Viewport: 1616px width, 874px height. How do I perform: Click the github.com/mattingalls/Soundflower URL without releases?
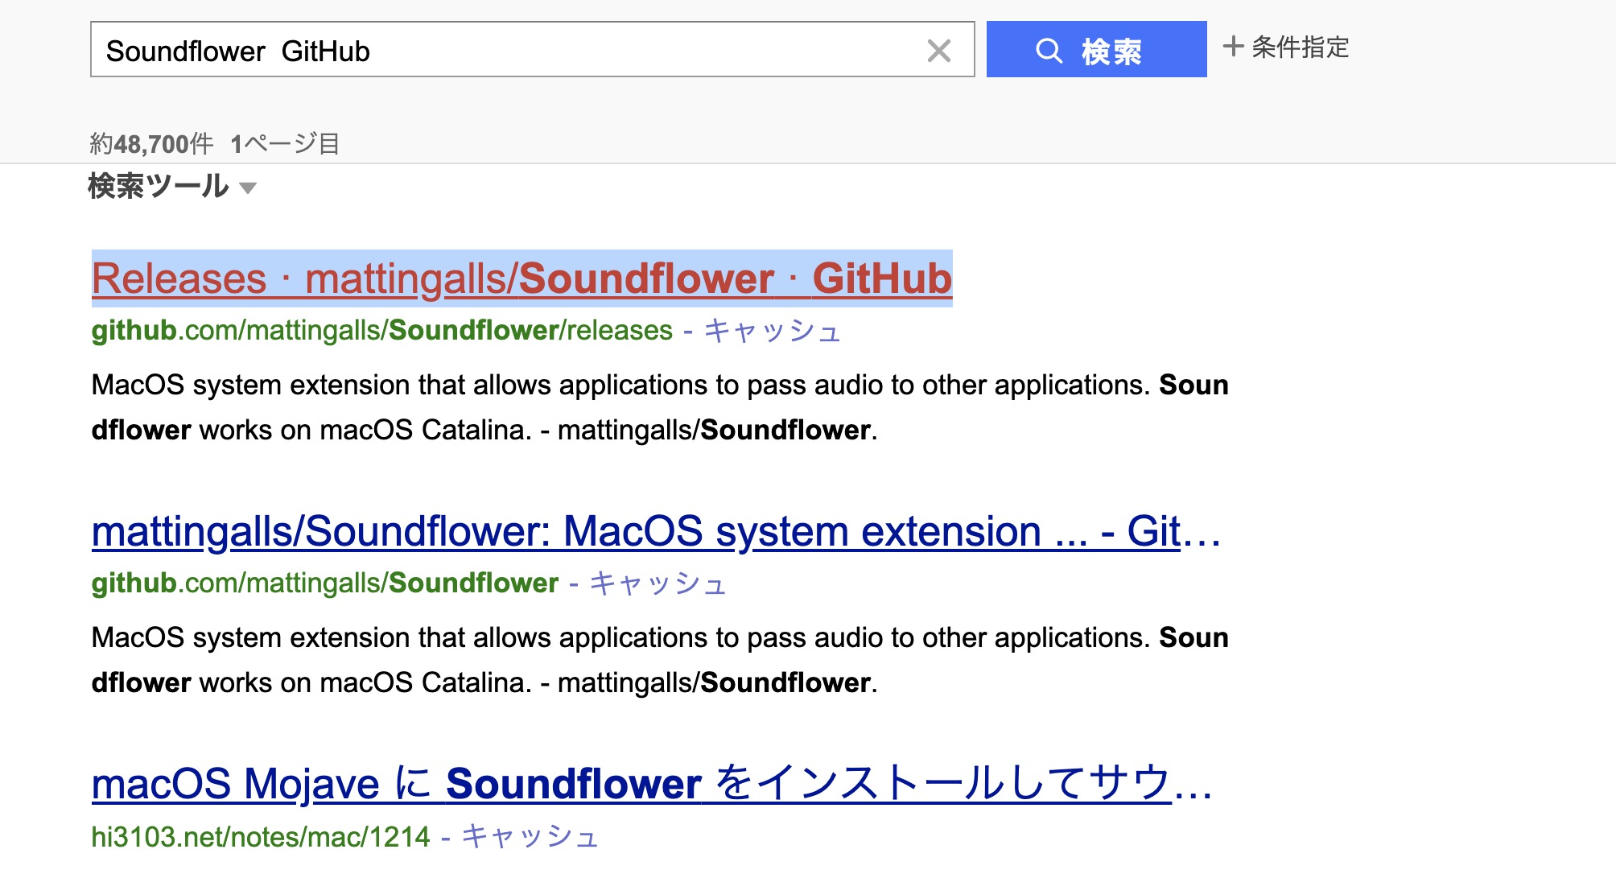[x=325, y=583]
